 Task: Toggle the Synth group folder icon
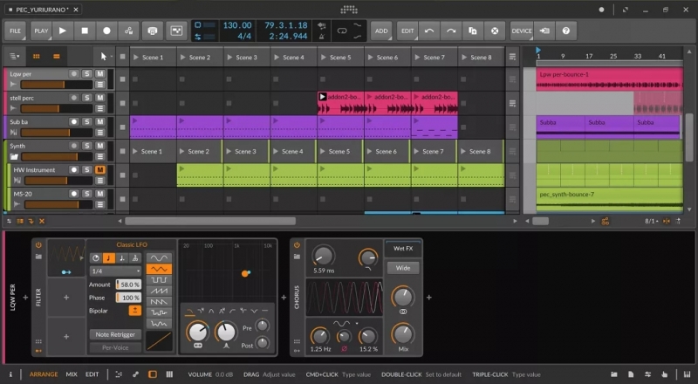pyautogui.click(x=14, y=157)
